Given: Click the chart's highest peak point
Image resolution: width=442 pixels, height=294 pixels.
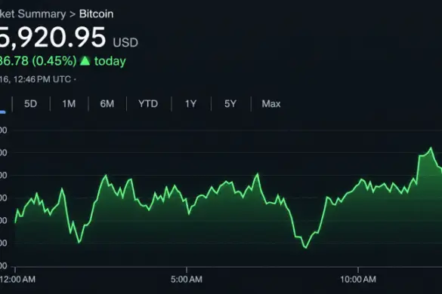Looking at the screenshot, I should (431, 148).
